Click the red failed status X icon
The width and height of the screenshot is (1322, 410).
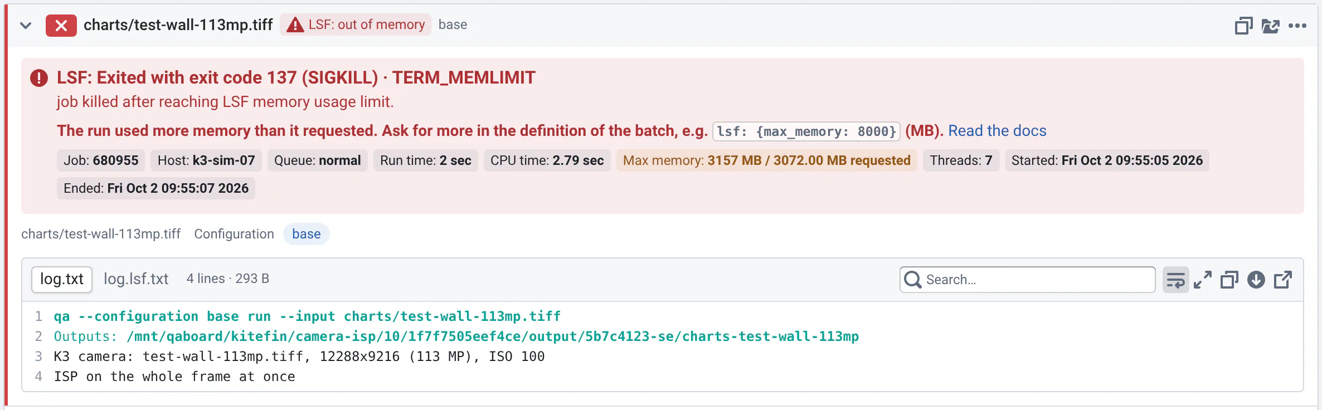pos(61,25)
